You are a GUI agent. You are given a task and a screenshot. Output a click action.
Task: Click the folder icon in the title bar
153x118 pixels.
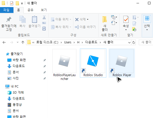3,3
